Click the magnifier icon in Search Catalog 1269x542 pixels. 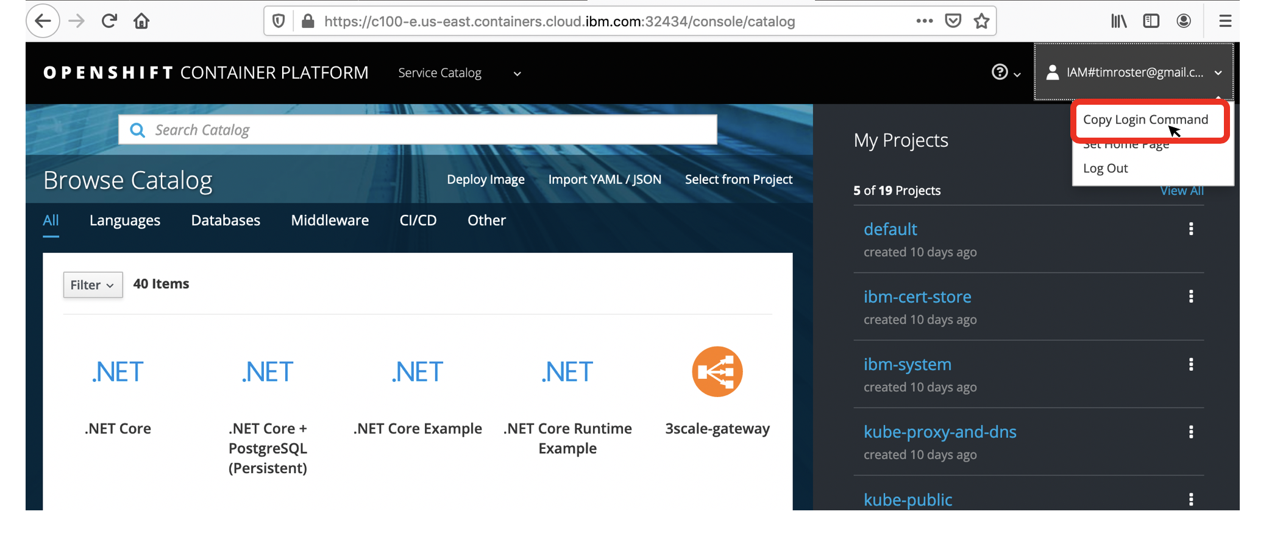pyautogui.click(x=138, y=130)
